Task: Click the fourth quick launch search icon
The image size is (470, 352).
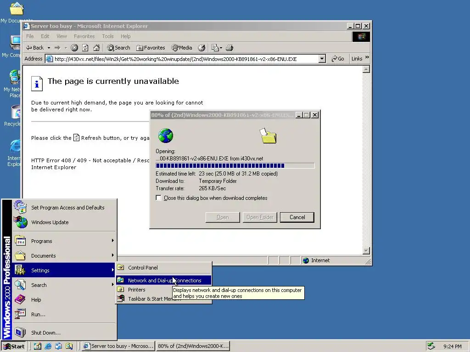Action: pyautogui.click(x=69, y=346)
